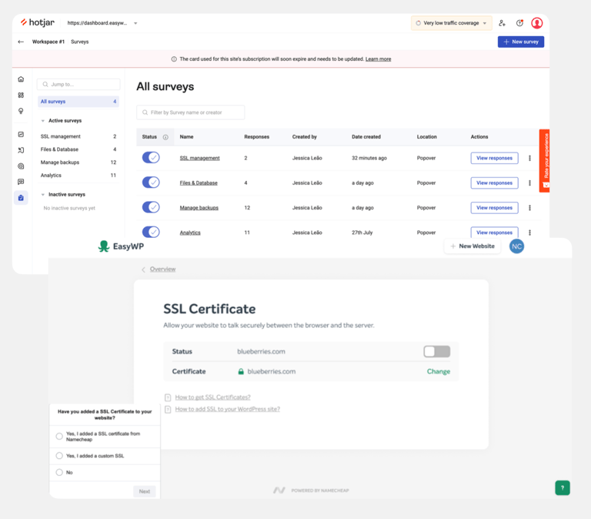The image size is (591, 519).
Task: Click the New survey button
Action: pyautogui.click(x=521, y=42)
